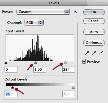Click the output levels gradient bar
This screenshot has width=108, height=103.
[x=40, y=84]
